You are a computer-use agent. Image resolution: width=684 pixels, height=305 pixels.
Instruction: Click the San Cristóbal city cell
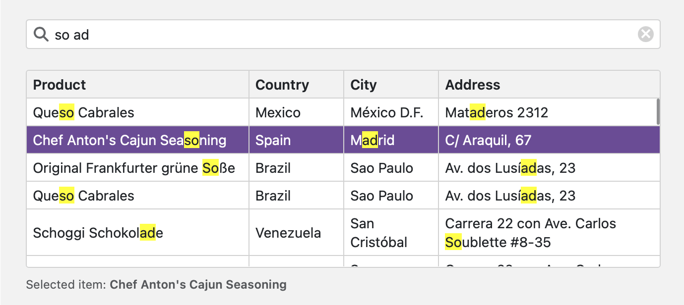[378, 233]
